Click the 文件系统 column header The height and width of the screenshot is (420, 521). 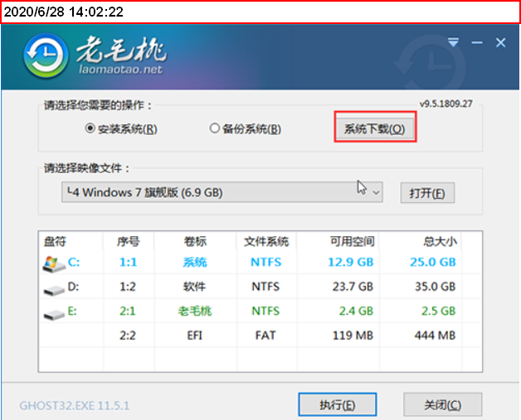point(266,241)
